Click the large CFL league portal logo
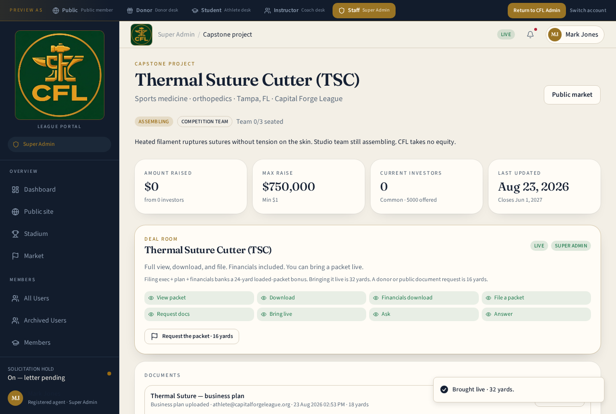The height and width of the screenshot is (414, 616). pos(60,75)
